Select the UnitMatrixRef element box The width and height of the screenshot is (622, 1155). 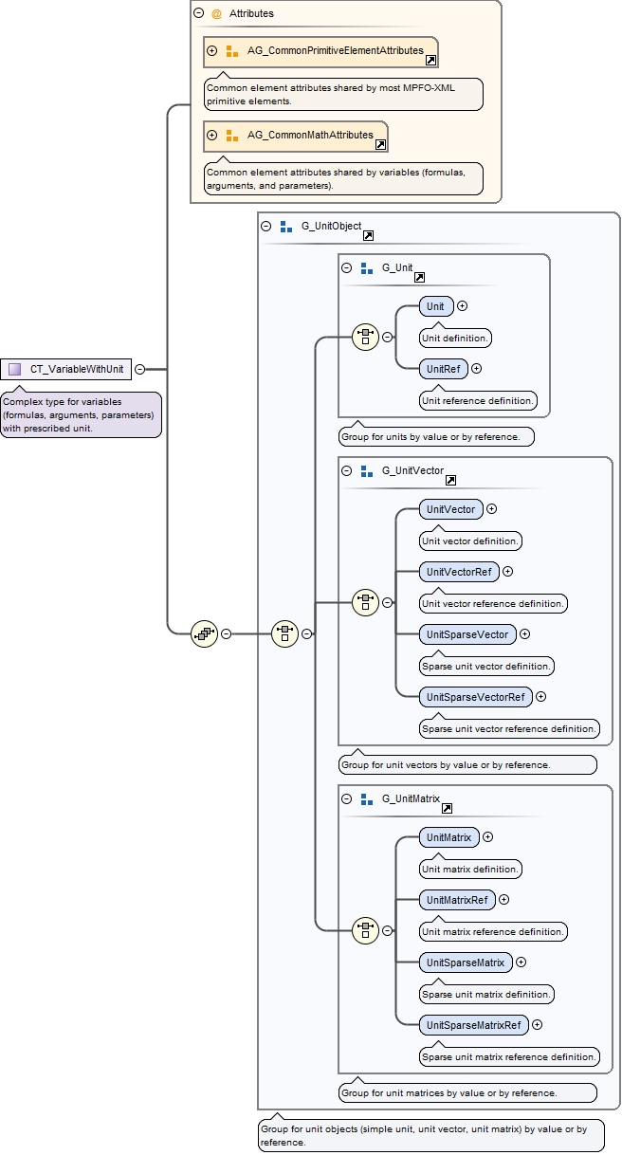[x=457, y=900]
